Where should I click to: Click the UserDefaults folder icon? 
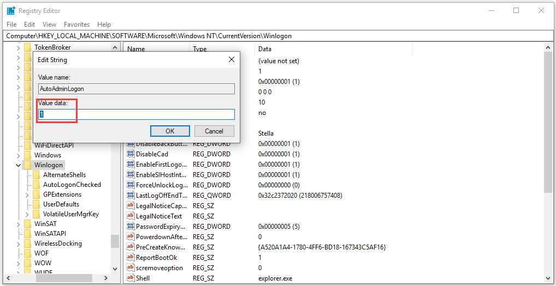click(36, 204)
